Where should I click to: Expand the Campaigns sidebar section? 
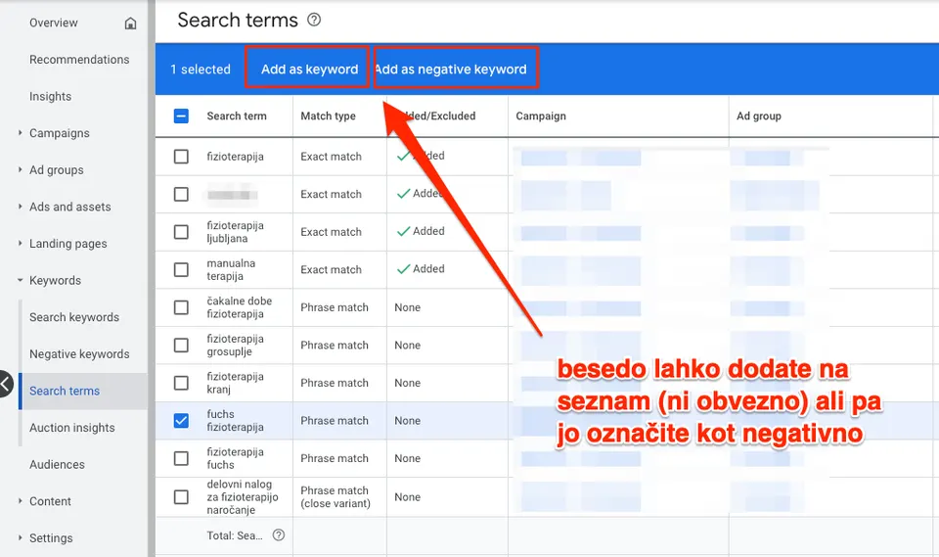(20, 133)
